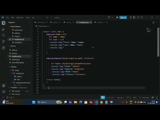Click Ln 23, Col 7 status
The height and width of the screenshot is (120, 160).
point(110,97)
